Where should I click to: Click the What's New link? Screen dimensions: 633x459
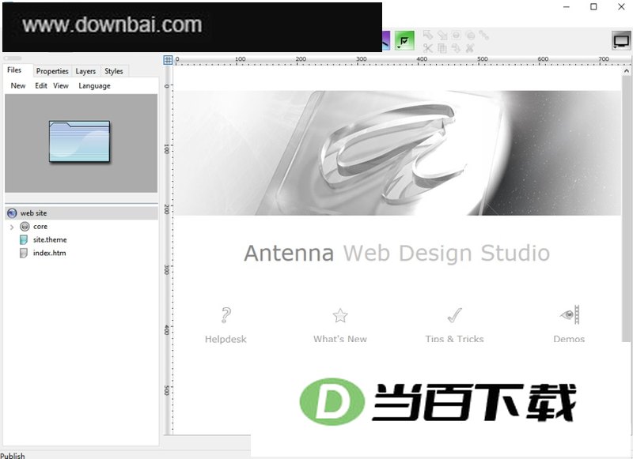[x=340, y=340]
